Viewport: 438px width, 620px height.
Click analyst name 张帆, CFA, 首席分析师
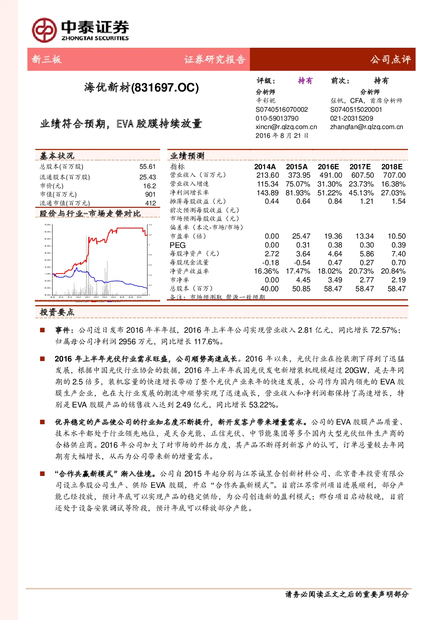[x=366, y=101]
